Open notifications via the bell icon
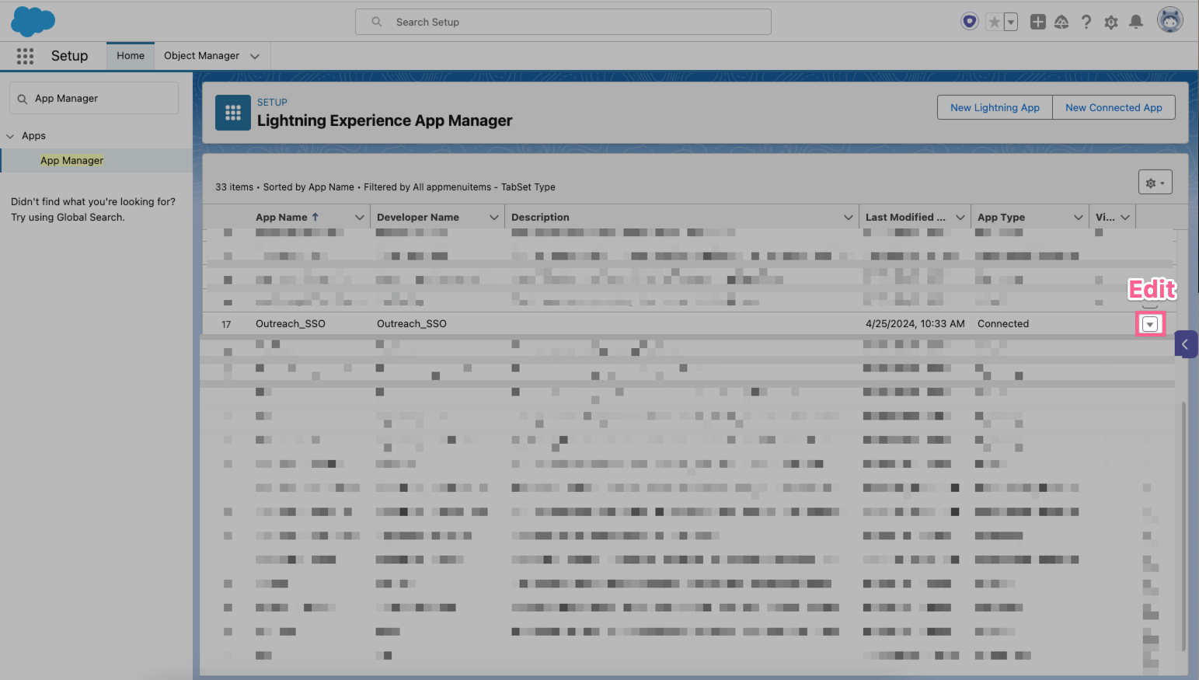The width and height of the screenshot is (1199, 680). tap(1136, 22)
